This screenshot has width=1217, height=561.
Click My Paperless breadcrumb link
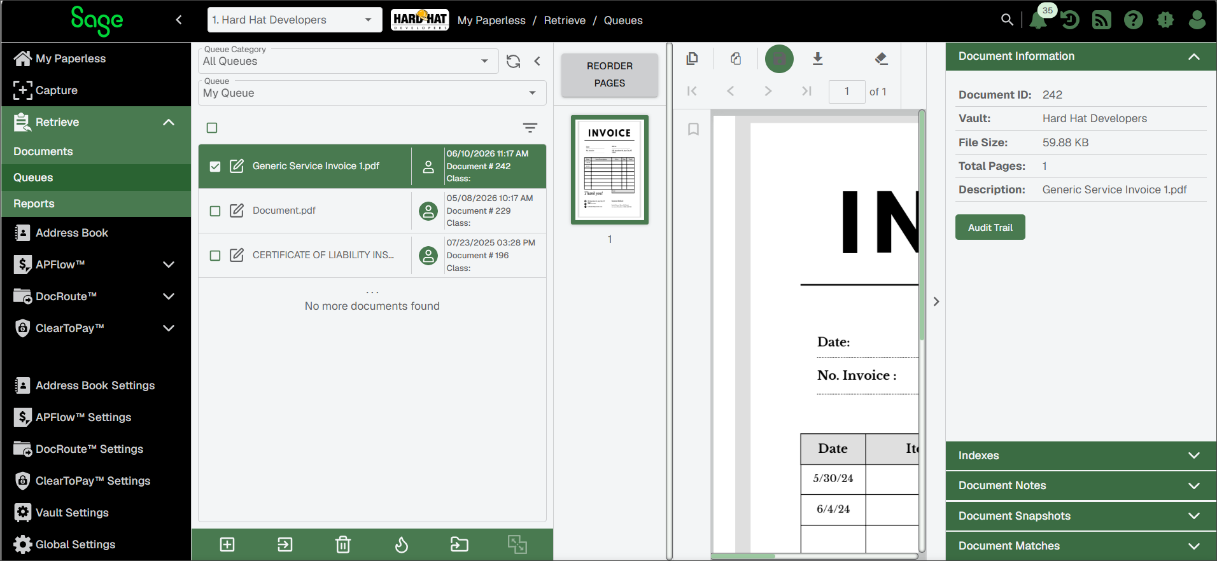(x=491, y=20)
